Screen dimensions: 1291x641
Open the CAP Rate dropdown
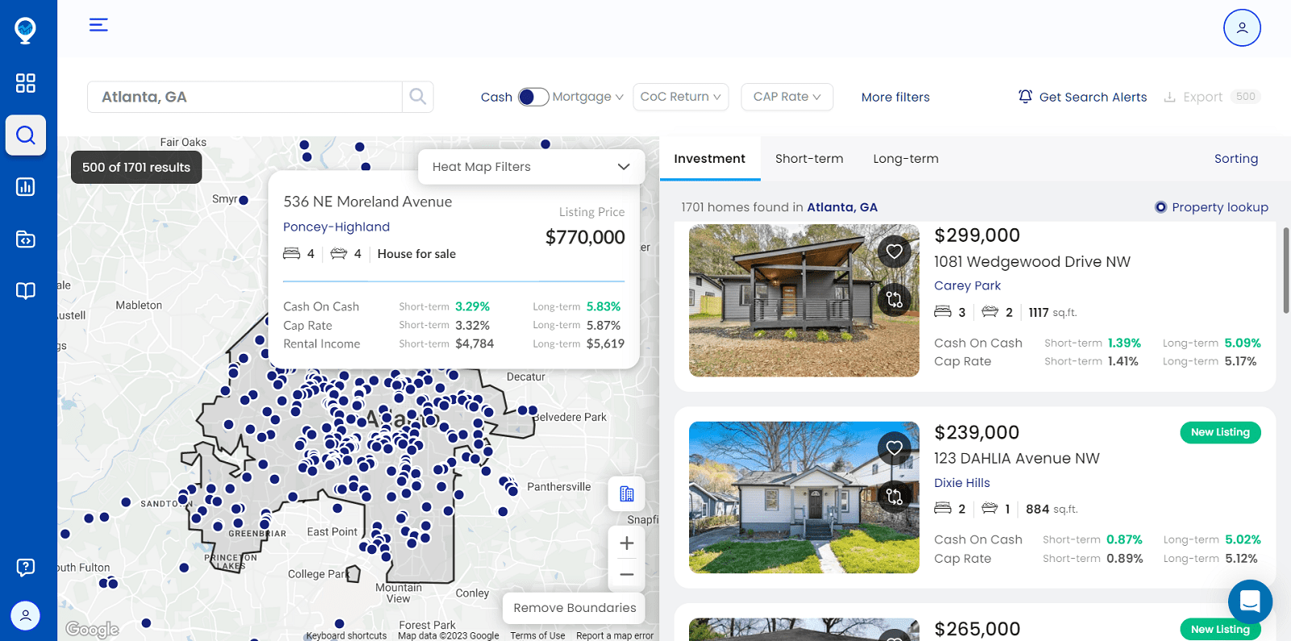point(787,97)
